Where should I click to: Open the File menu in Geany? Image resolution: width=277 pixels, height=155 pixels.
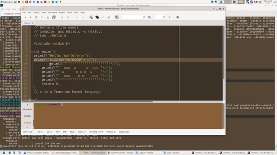pos(24,12)
